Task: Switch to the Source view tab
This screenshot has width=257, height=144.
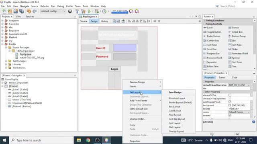Action: pyautogui.click(x=84, y=21)
